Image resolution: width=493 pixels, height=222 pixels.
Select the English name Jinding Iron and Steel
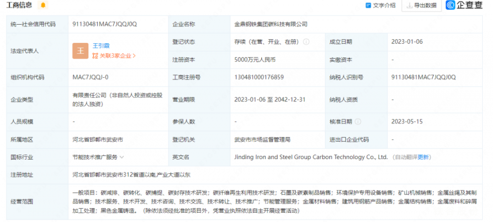click(311, 157)
